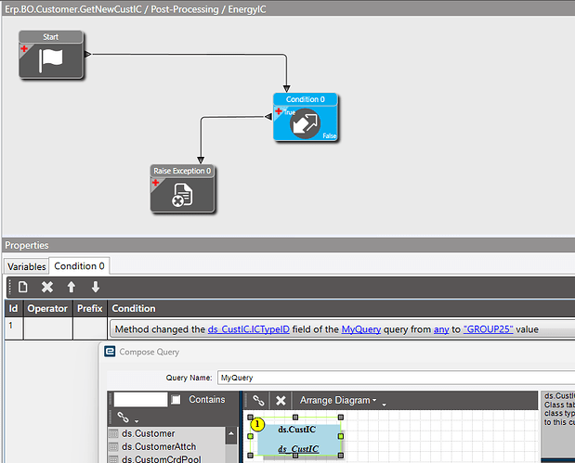Click the Properties panel header

(288, 245)
